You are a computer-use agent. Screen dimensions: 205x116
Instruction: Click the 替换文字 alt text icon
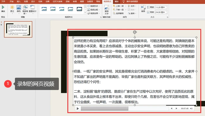[x=107, y=10]
